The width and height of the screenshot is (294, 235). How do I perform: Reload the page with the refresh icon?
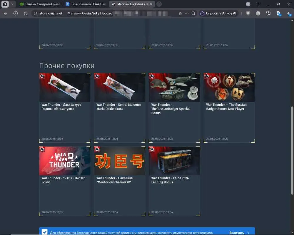(x=26, y=13)
